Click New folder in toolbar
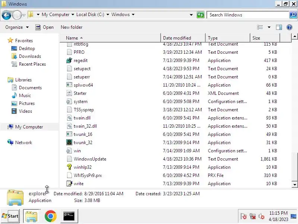This screenshot has width=298, height=224. pyautogui.click(x=72, y=27)
